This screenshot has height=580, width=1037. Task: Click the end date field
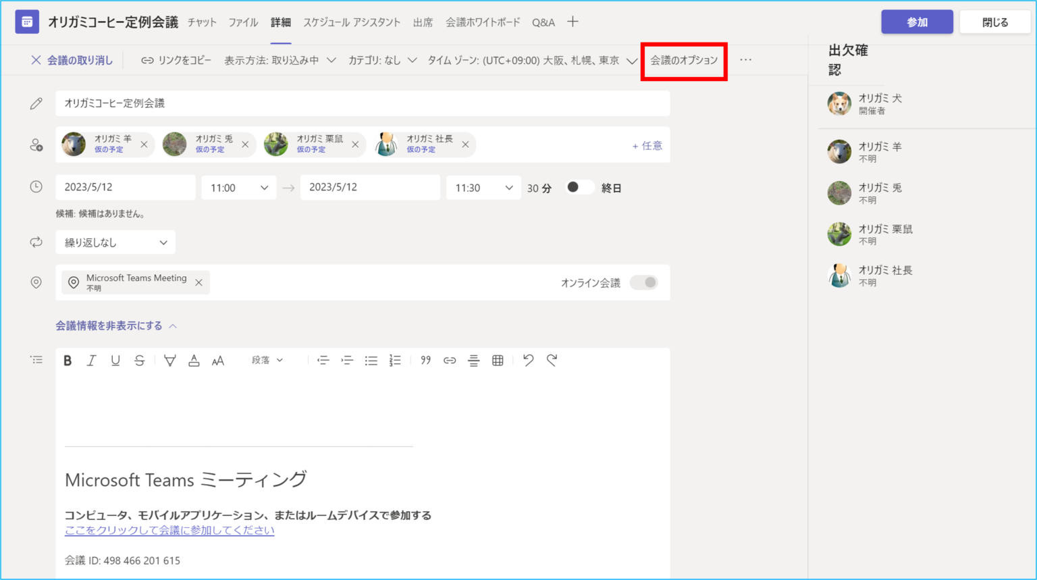(370, 188)
